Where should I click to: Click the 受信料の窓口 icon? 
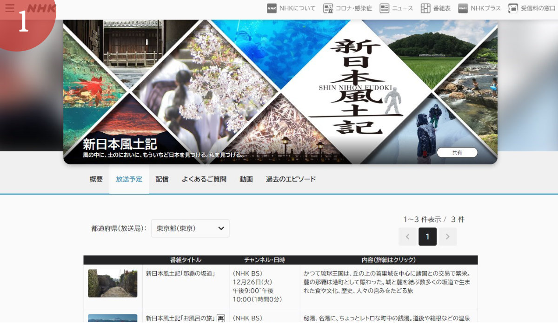tap(513, 8)
